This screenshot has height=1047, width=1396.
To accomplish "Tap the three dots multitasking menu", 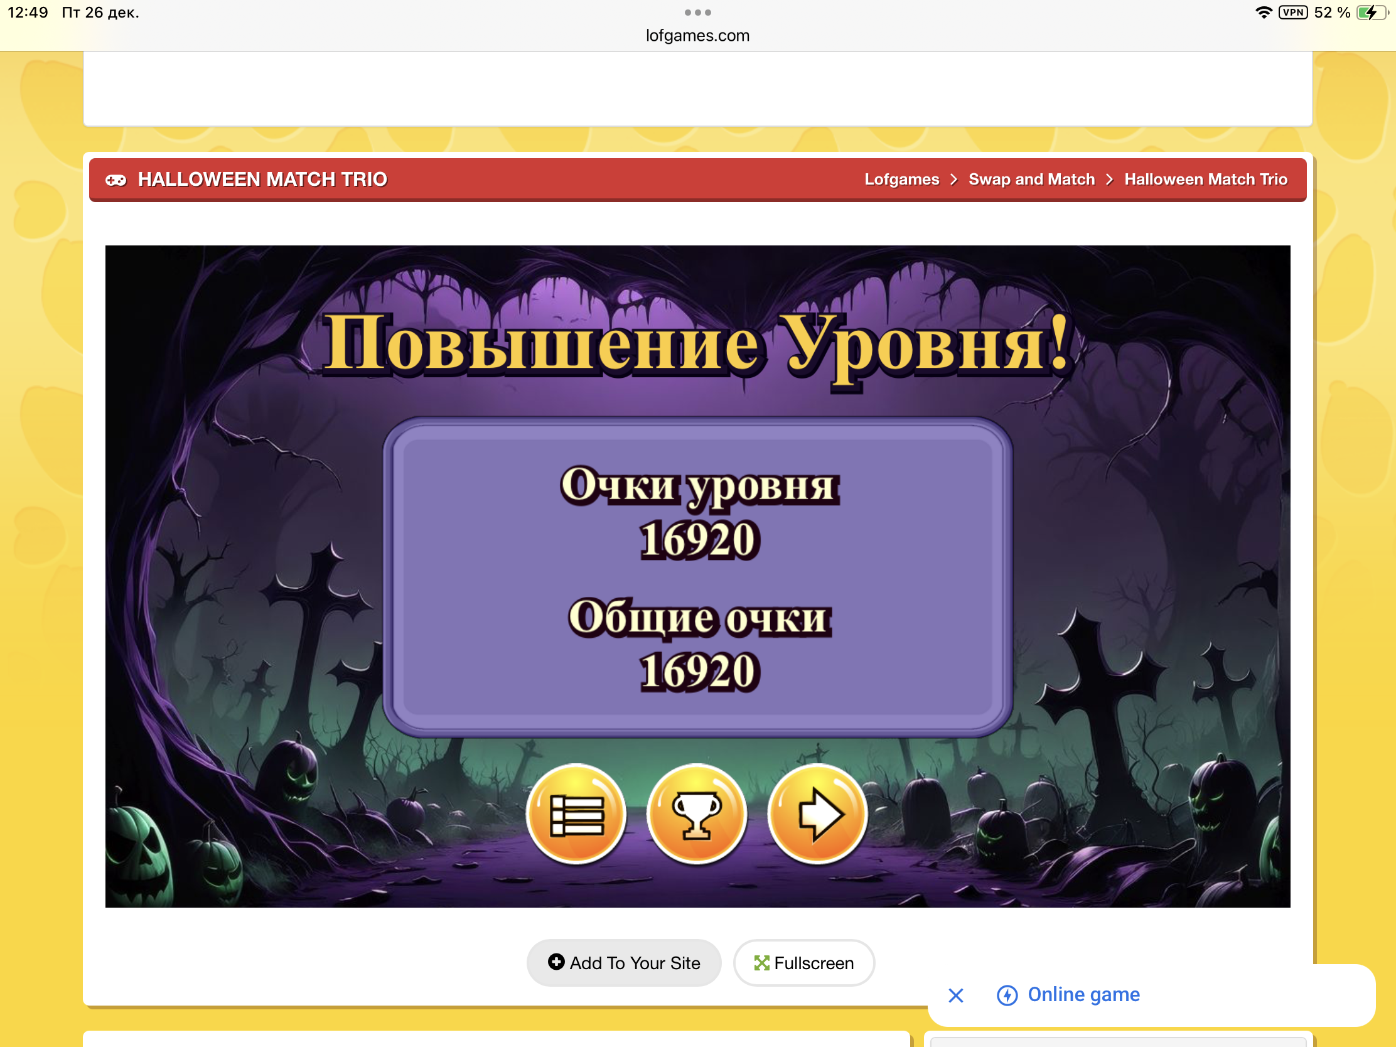I will [x=697, y=13].
